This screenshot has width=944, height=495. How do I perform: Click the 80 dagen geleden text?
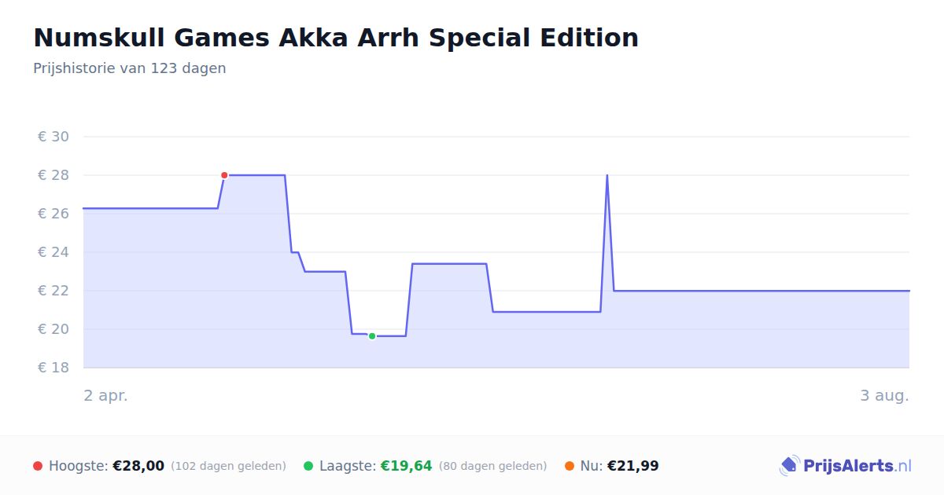click(x=492, y=466)
